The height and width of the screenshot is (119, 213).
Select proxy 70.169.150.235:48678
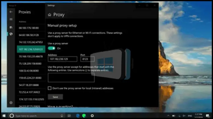31,56
